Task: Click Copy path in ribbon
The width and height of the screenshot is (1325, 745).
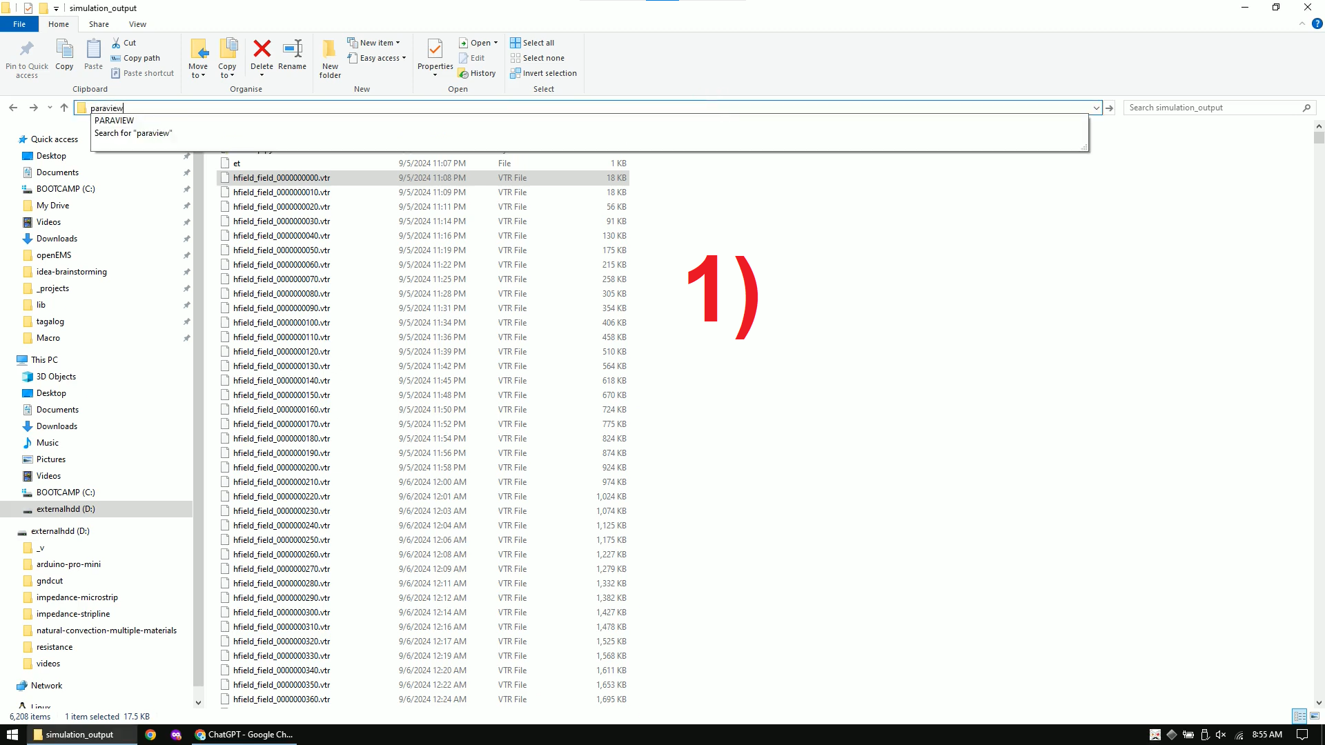Action: pos(136,58)
